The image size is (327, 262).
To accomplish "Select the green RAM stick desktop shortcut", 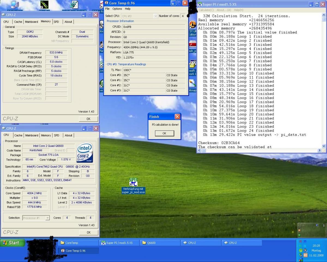I will coord(44,5).
